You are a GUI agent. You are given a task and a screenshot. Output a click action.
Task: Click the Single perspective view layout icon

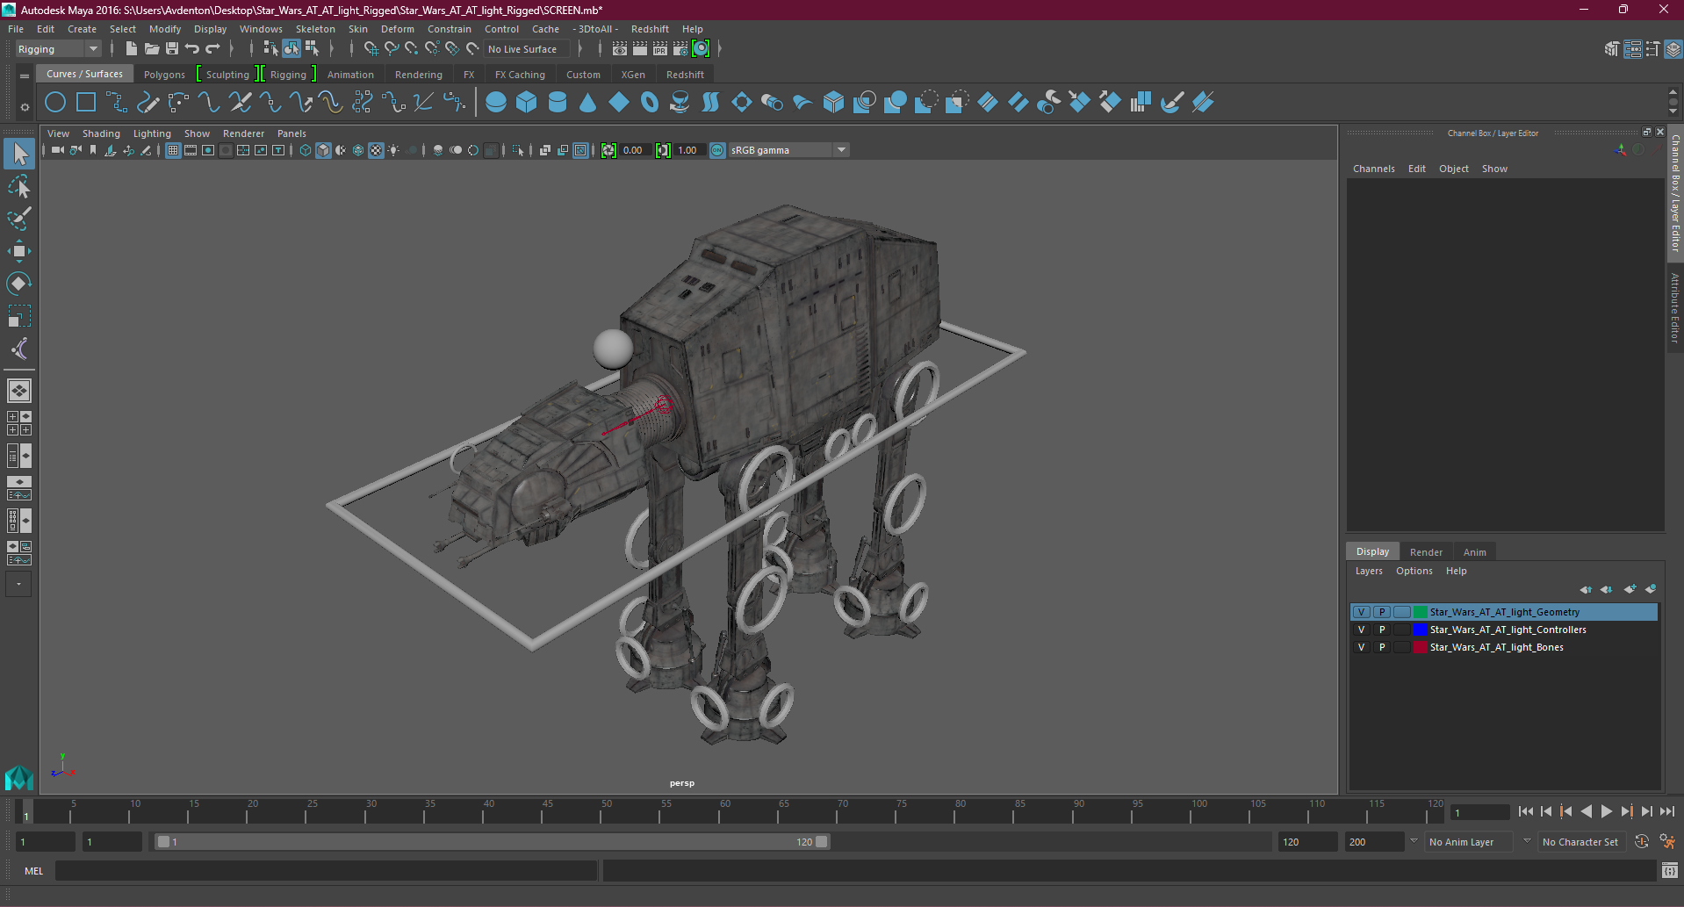tap(19, 390)
